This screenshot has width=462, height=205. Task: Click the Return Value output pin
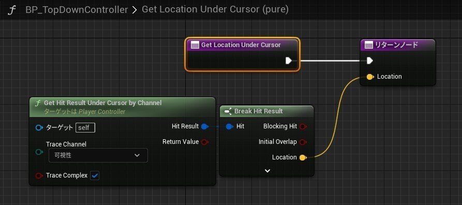coord(204,142)
